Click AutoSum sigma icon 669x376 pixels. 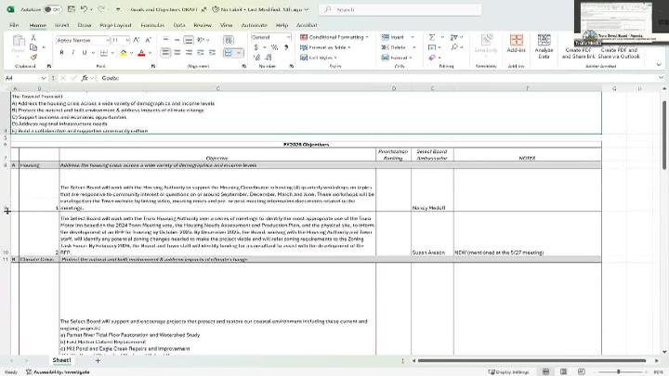432,37
